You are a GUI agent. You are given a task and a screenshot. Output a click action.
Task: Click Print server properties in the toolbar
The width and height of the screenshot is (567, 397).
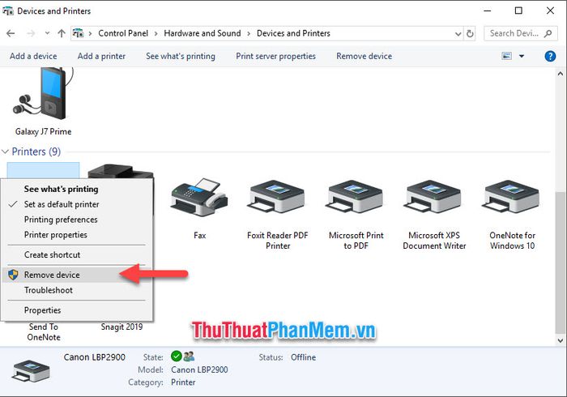[x=276, y=56]
